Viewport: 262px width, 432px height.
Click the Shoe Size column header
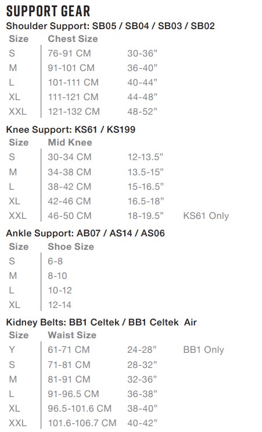click(71, 247)
